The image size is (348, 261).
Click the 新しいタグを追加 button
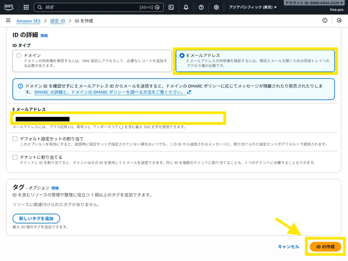pyautogui.click(x=36, y=218)
